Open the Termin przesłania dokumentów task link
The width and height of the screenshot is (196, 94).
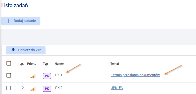tap(135, 75)
